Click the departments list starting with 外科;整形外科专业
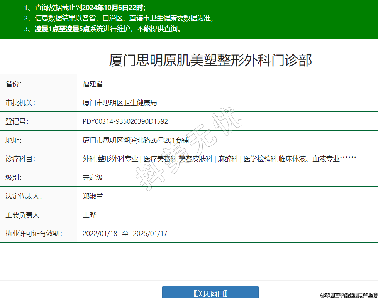This screenshot has width=378, height=298. tap(219, 159)
